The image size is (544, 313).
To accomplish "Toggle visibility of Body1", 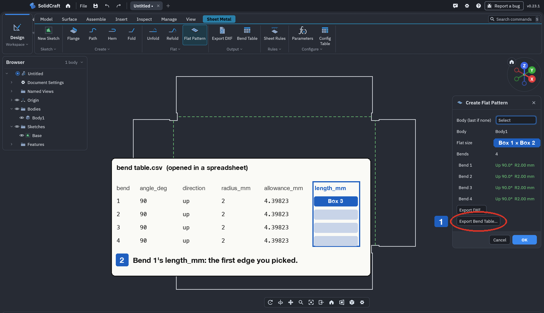I will [22, 118].
